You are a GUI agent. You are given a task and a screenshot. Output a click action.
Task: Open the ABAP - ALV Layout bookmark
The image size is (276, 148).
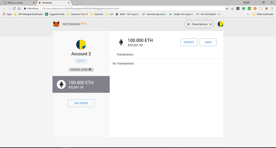click(128, 14)
